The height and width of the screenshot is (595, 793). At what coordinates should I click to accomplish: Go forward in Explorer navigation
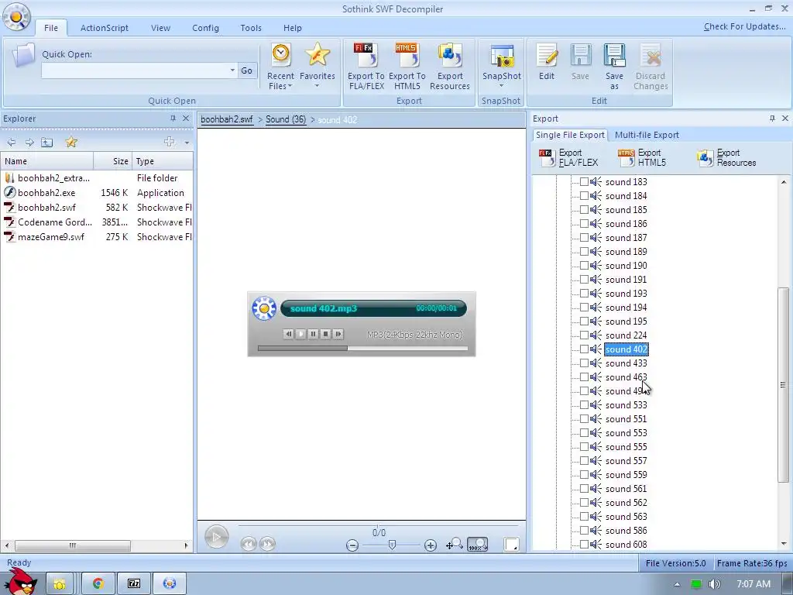point(29,143)
